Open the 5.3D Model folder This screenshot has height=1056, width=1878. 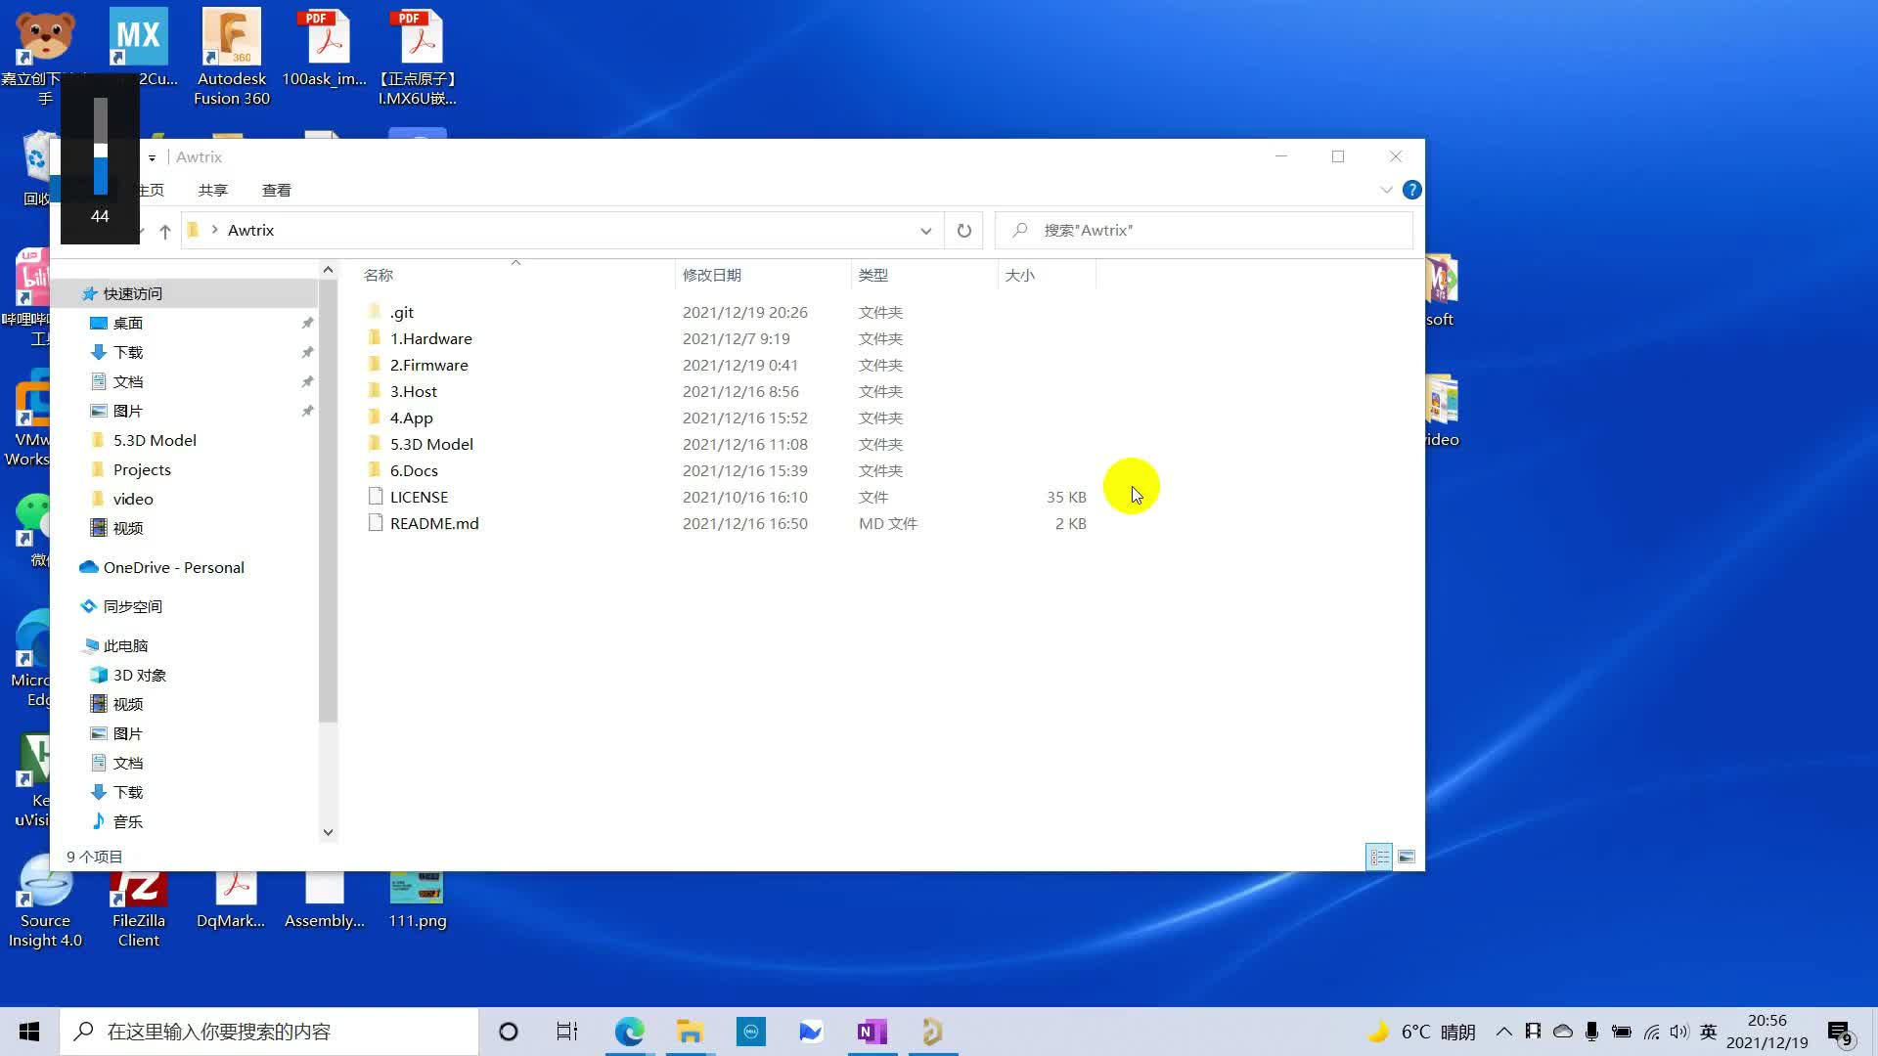tap(432, 444)
